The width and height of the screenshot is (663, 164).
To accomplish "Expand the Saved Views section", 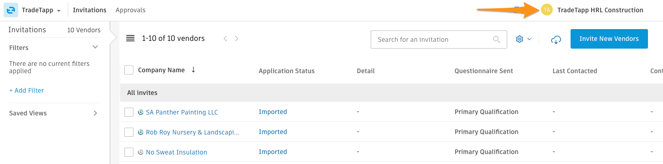I will [x=54, y=113].
